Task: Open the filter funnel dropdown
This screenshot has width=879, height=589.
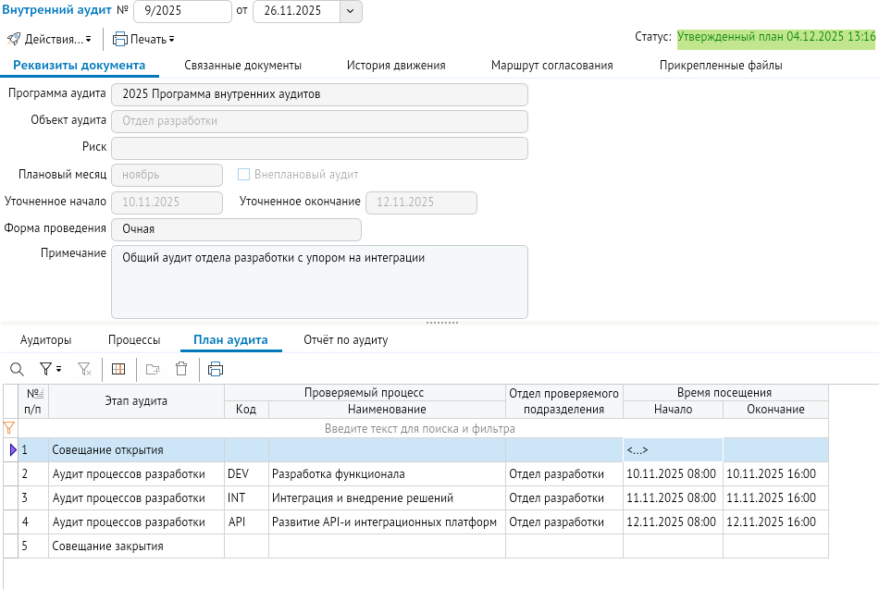Action: (51, 369)
